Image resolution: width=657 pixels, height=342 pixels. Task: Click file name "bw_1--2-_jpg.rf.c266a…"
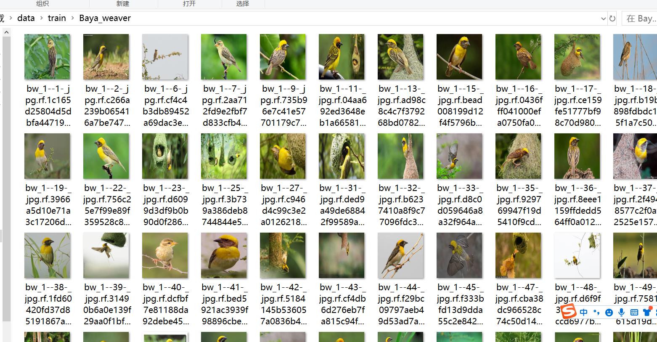[107, 106]
